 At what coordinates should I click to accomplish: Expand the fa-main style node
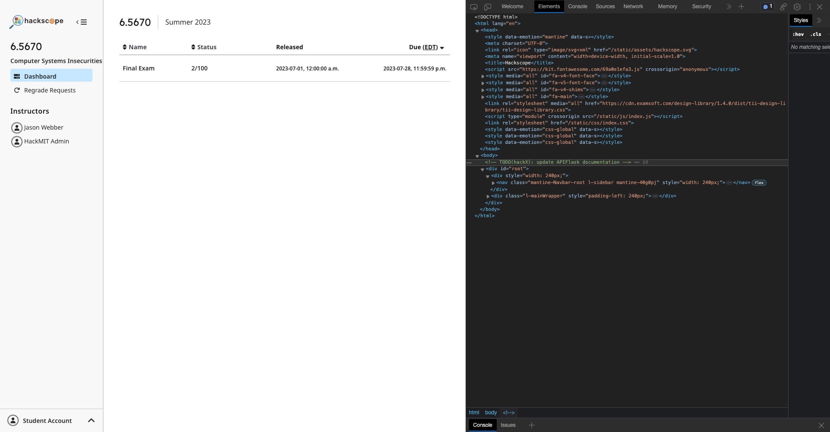point(483,97)
